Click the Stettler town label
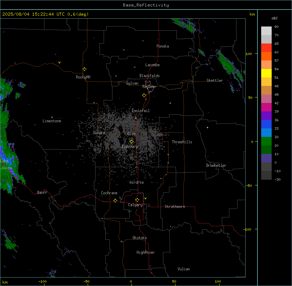Image resolution: width=292 pixels, height=286 pixels. [215, 81]
